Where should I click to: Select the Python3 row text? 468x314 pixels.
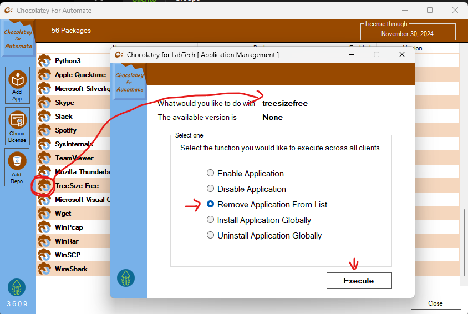pyautogui.click(x=68, y=61)
